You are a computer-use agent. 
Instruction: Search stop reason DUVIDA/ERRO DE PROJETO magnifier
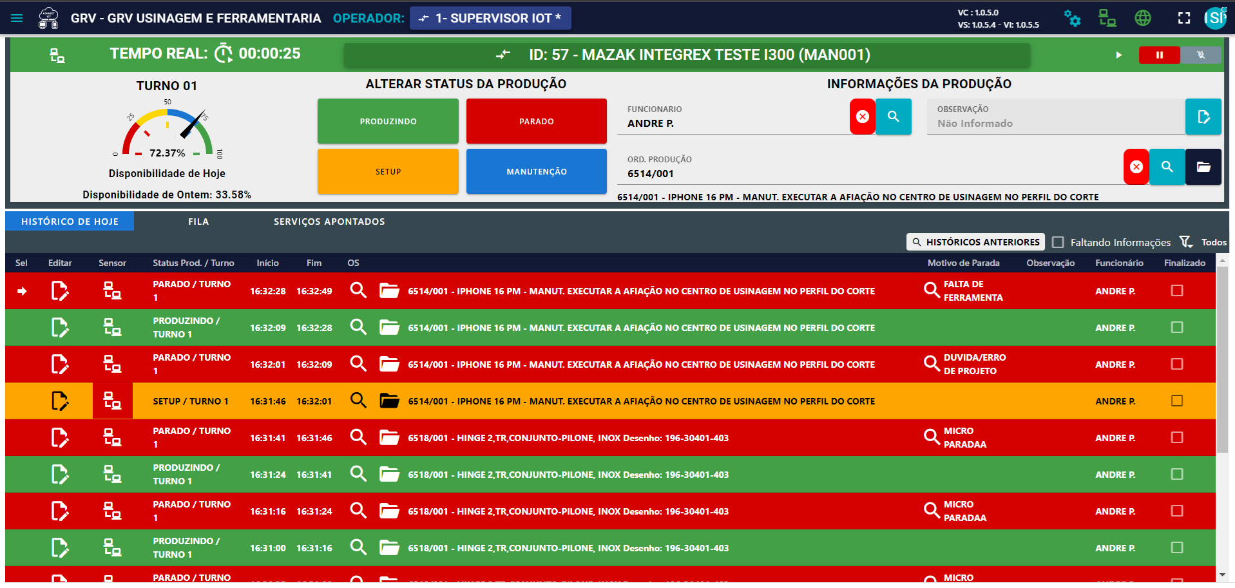(x=932, y=364)
